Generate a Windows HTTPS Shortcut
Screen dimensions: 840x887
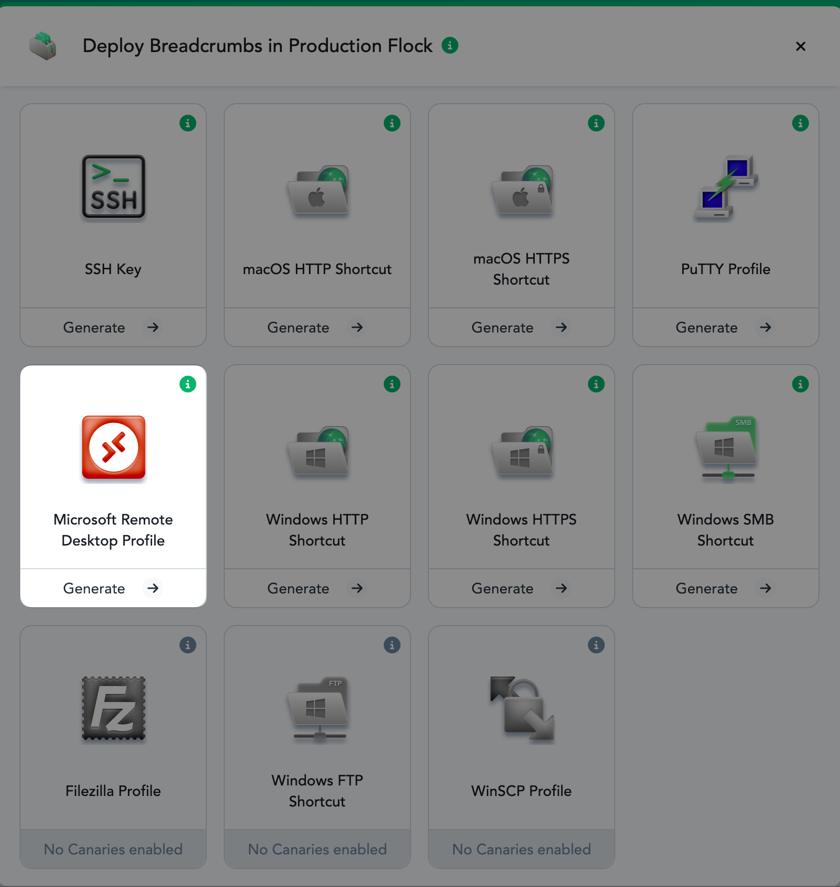tap(522, 588)
